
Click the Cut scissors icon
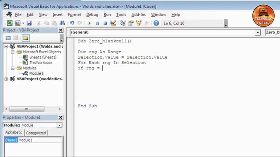tap(38, 23)
